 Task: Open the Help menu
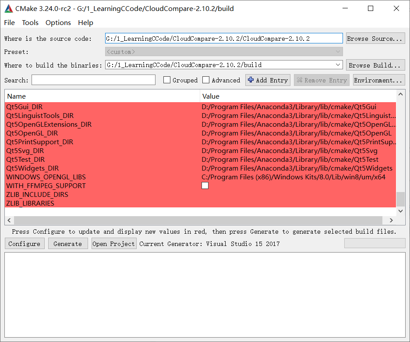(x=85, y=23)
